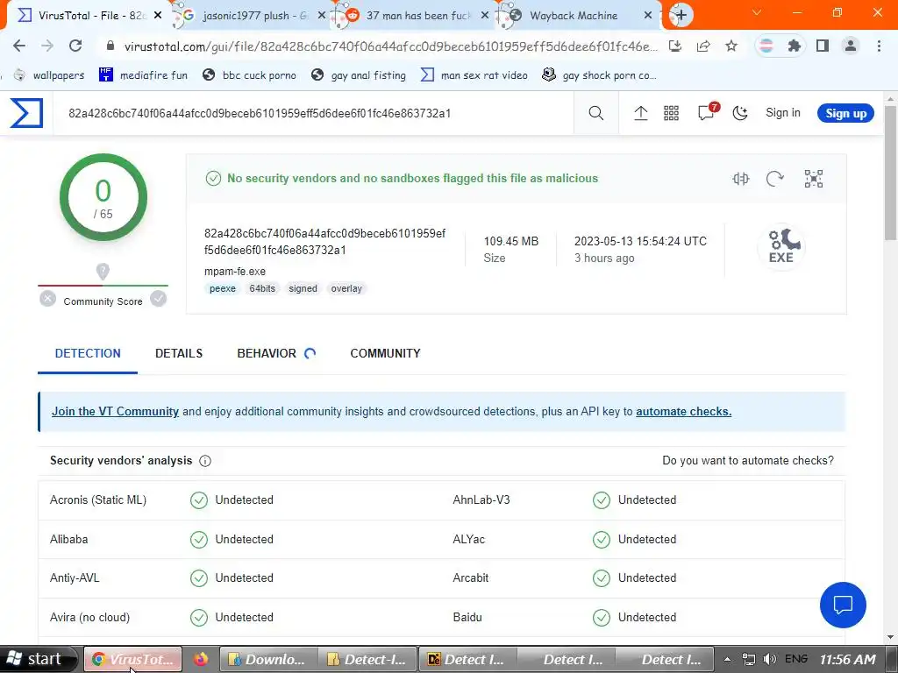Open the apps grid icon
This screenshot has height=673, width=898.
point(671,113)
